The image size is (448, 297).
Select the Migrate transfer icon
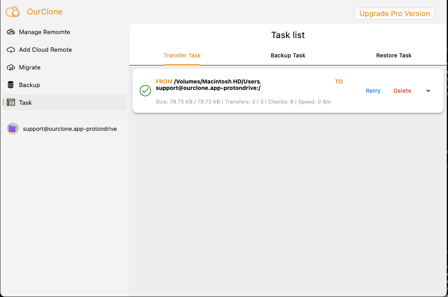point(11,67)
